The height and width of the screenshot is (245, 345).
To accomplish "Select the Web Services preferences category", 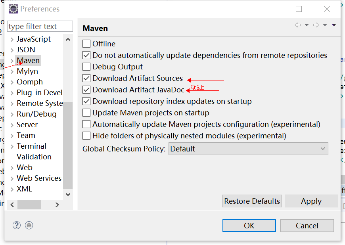I will click(39, 178).
